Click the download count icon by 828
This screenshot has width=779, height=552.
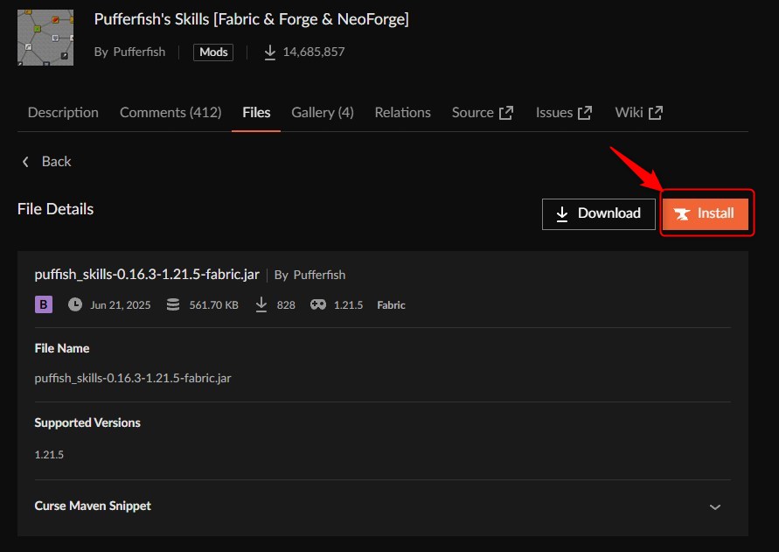coord(261,304)
